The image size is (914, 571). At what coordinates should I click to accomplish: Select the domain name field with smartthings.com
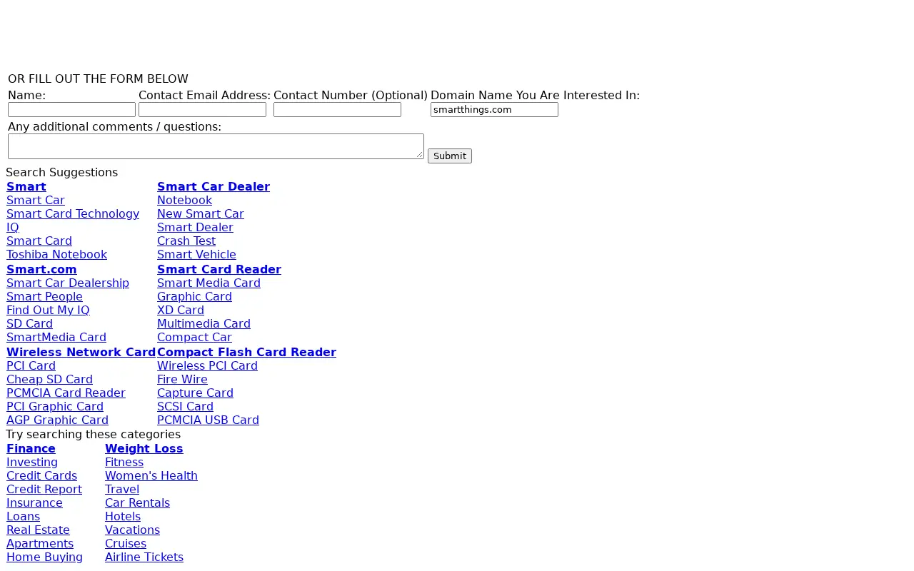[x=494, y=110]
